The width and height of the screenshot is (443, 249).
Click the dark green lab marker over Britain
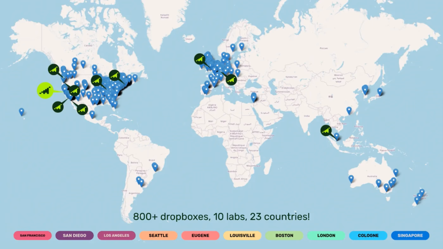click(200, 59)
